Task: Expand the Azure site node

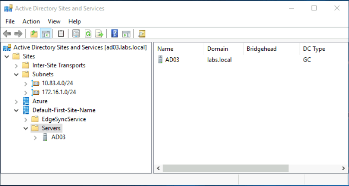Action: tap(16, 102)
